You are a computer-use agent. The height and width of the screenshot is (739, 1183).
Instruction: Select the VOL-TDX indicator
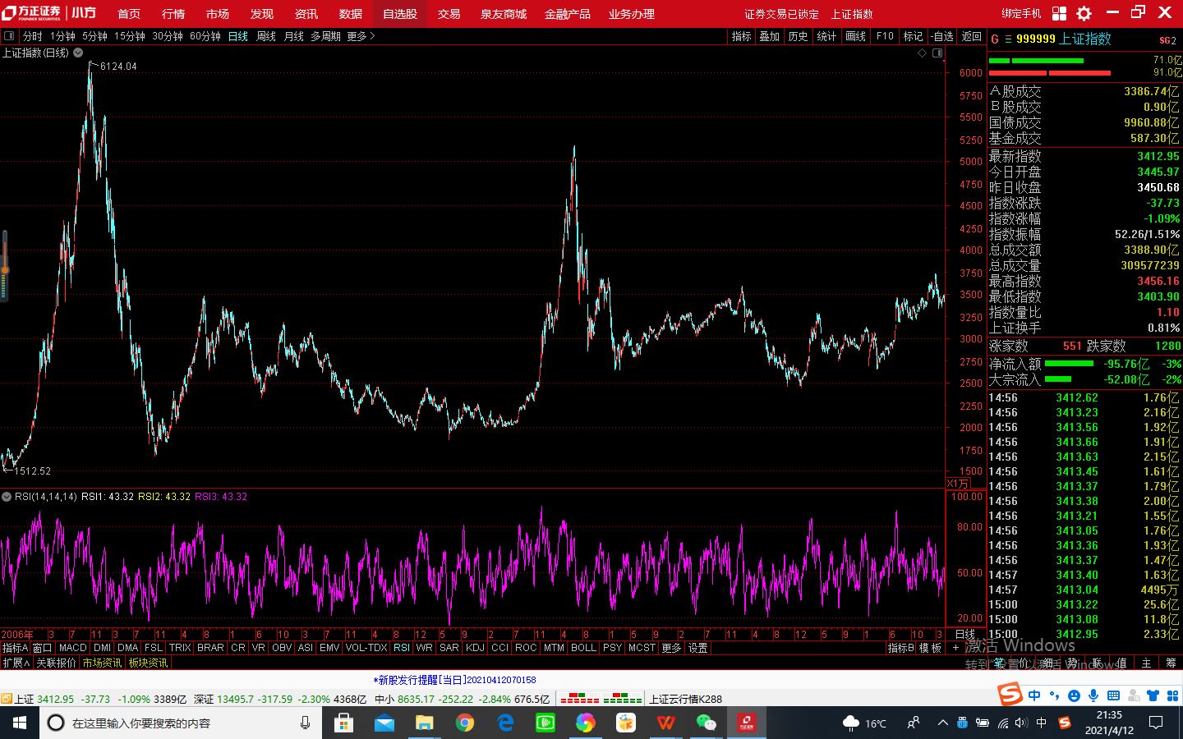(366, 648)
